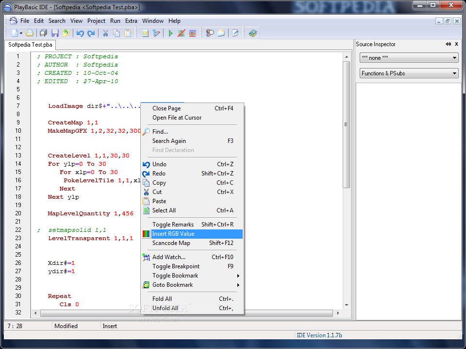Click the yellow project note toolbar icon
This screenshot has height=349, width=466.
(x=145, y=34)
